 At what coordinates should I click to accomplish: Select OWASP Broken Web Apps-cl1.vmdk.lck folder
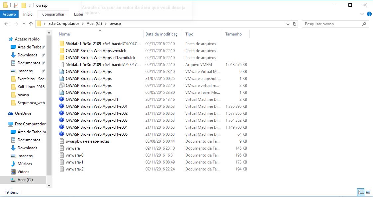100,57
